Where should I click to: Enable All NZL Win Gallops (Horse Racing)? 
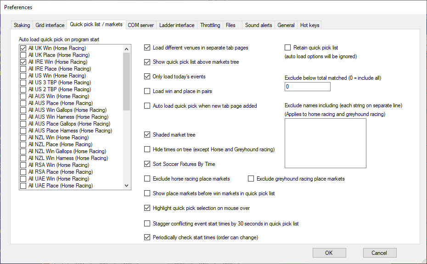coord(23,151)
